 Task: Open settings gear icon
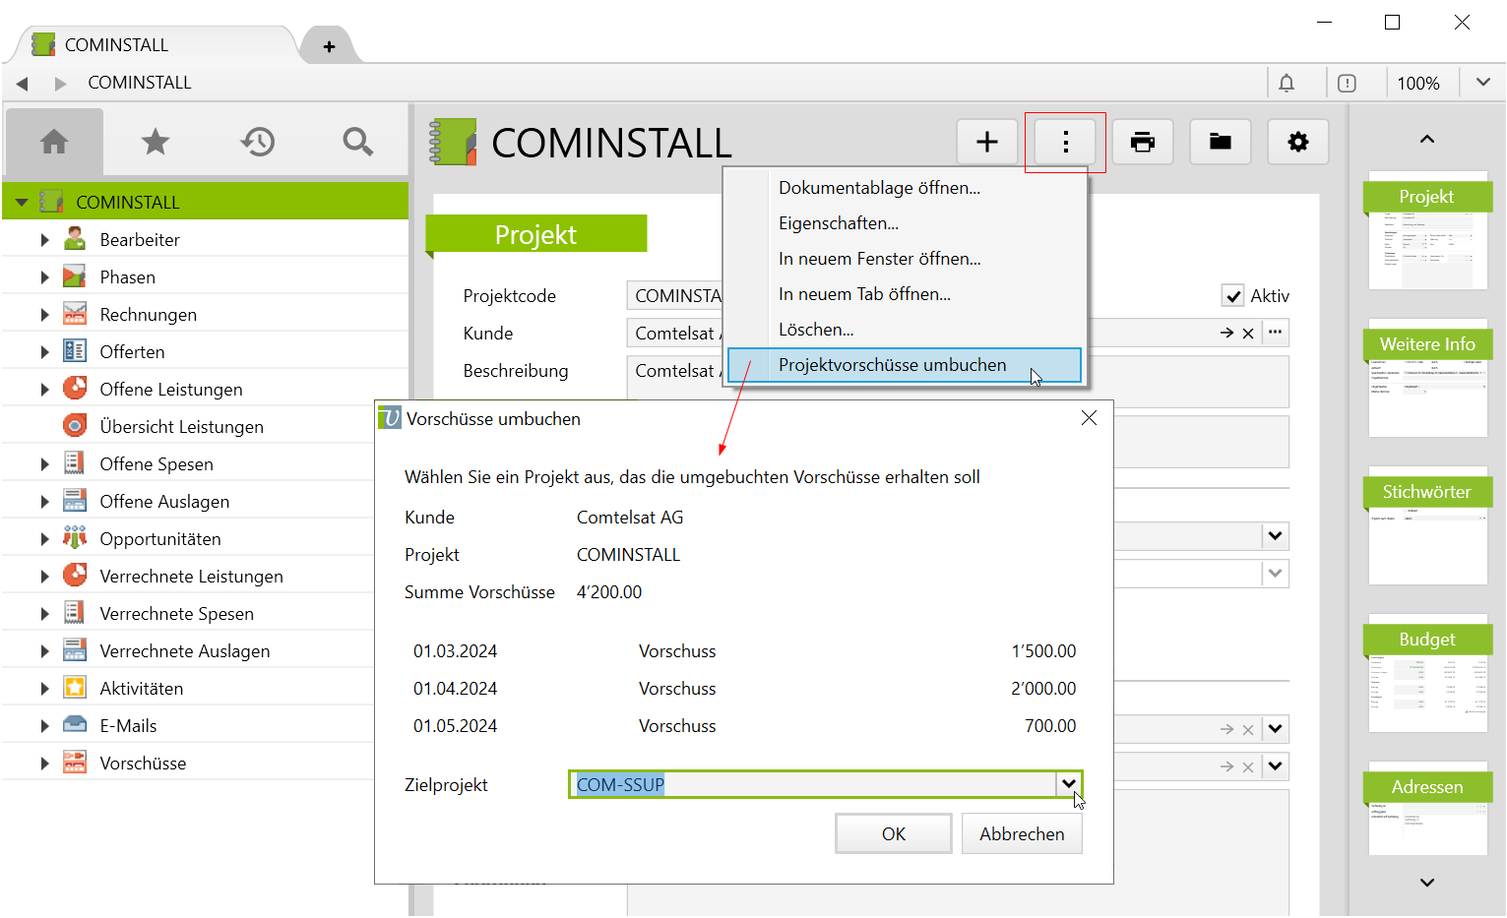[1298, 142]
